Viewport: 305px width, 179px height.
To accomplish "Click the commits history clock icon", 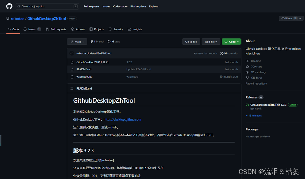I will [x=221, y=53].
